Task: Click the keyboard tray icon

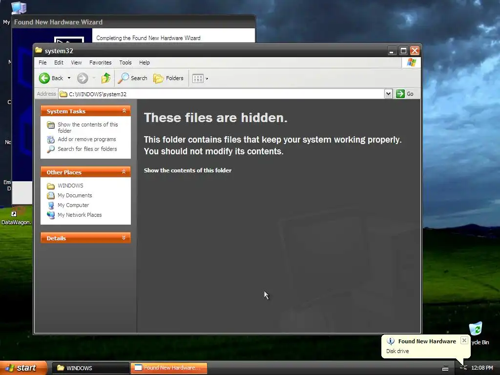Action: click(x=445, y=369)
